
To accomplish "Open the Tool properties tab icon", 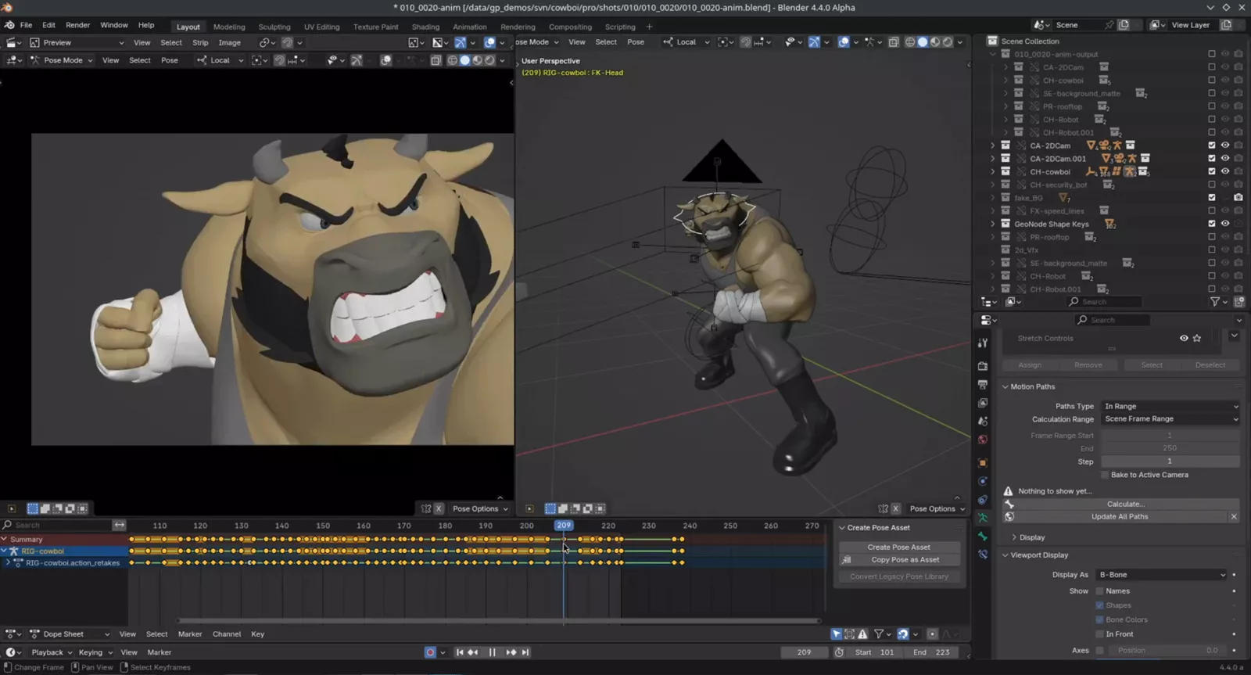I will [x=983, y=343].
